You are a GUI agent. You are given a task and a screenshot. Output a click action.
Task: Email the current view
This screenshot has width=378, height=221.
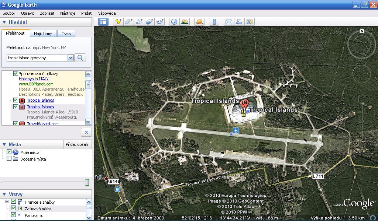coord(229,22)
